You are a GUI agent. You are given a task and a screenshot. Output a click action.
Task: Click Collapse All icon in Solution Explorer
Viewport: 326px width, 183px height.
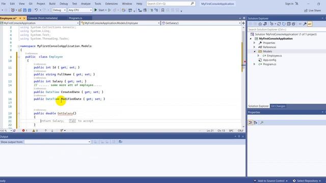point(289,24)
